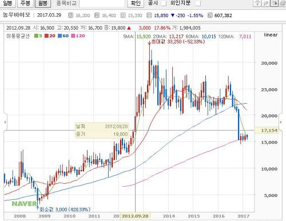Click the 이동평균선 moving average label
Viewport: 286px width, 221px height.
18,36
